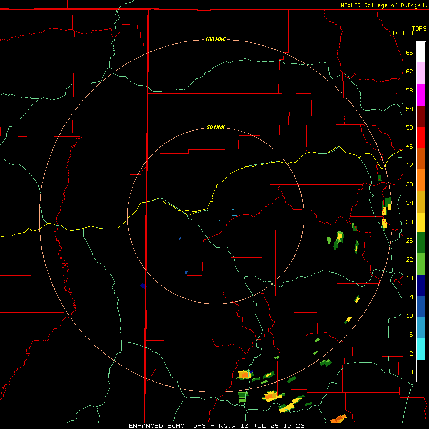Screen dimensions: 429x429
Task: Click the legend value 18
Action: pyautogui.click(x=409, y=278)
